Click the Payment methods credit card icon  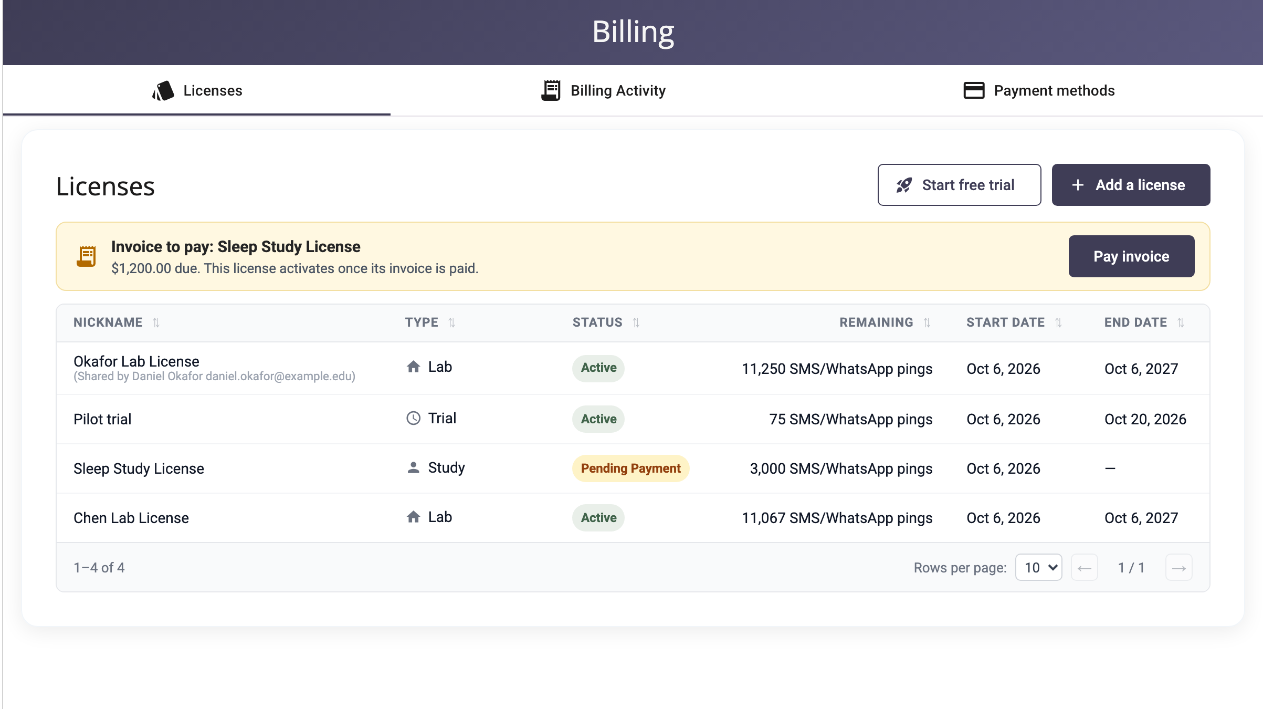[974, 90]
